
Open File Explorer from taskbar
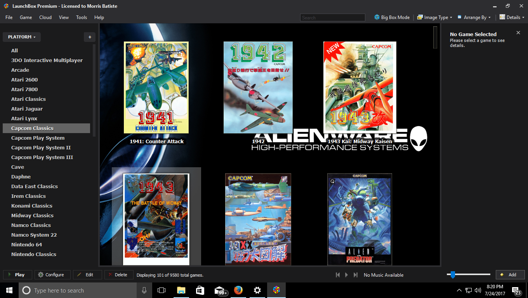[181, 290]
